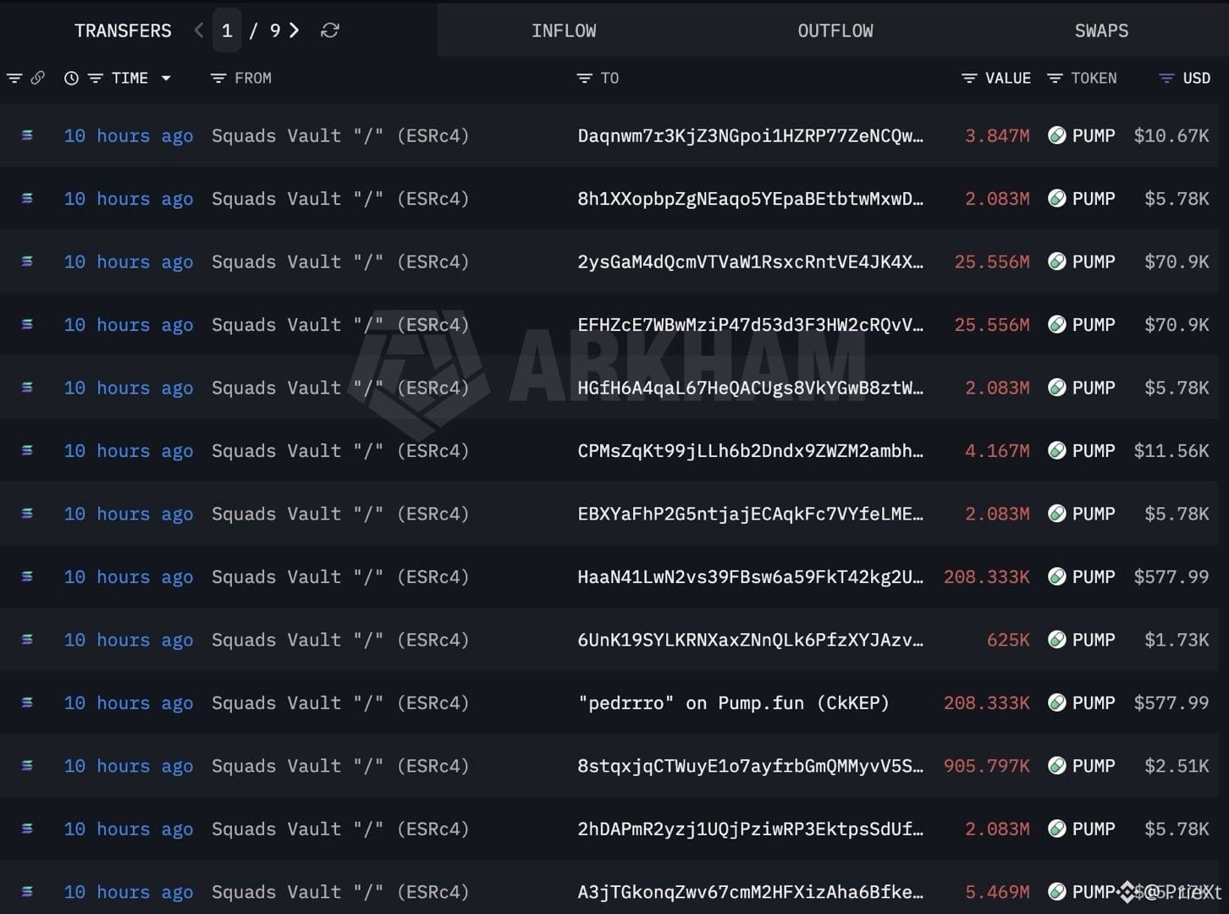Screen dimensions: 1229x914
Task: Open the TIME column filter
Action: click(x=96, y=78)
